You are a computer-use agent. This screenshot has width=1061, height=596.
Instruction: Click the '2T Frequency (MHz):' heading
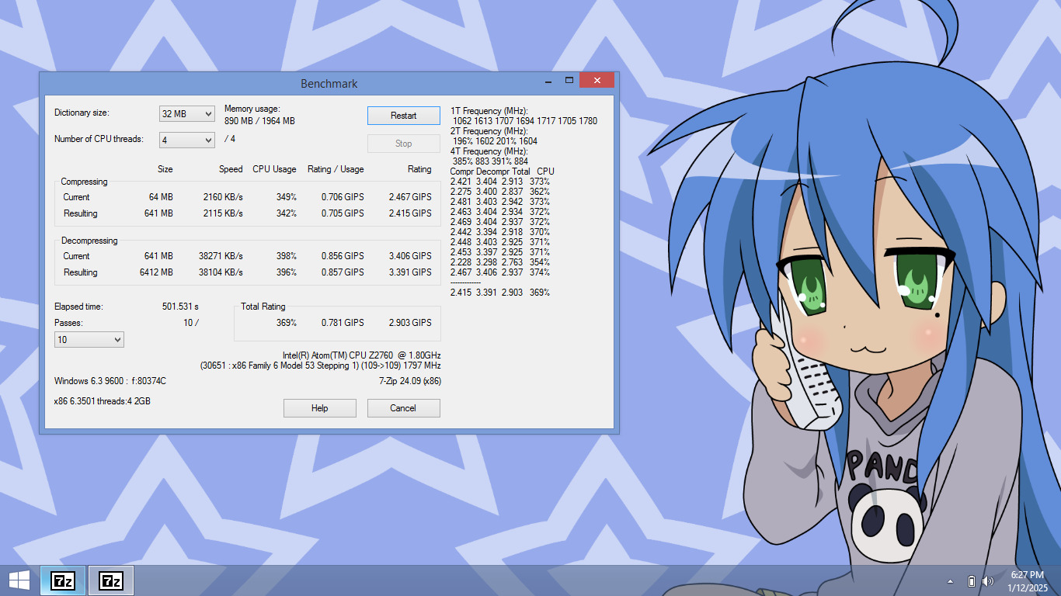point(489,131)
